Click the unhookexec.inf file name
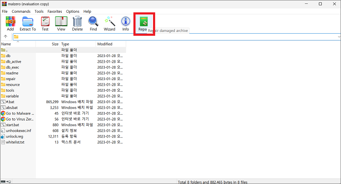Screen dimensions: 341x184 point(18,131)
